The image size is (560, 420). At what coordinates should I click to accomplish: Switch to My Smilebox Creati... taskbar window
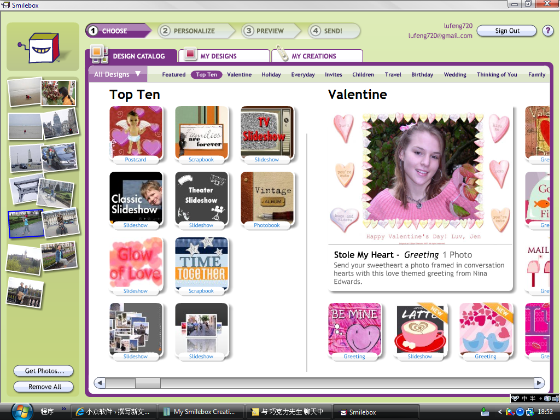tap(200, 412)
